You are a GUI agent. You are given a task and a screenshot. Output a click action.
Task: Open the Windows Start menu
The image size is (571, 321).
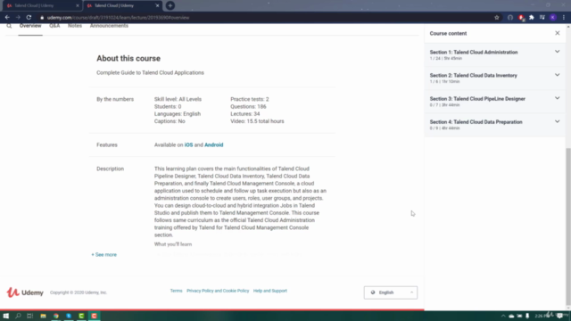click(x=6, y=316)
